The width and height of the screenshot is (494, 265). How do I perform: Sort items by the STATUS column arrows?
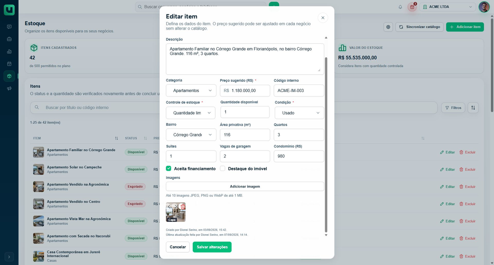point(145,138)
